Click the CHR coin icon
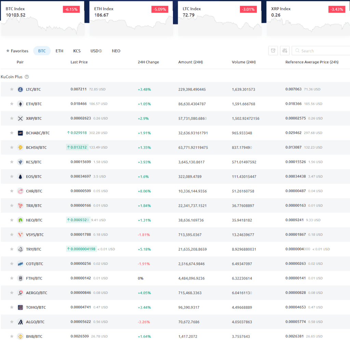The width and height of the screenshot is (350, 343). coord(20,191)
